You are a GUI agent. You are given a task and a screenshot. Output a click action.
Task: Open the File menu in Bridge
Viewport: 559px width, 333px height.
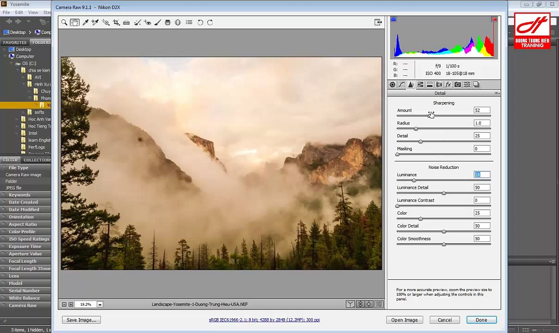point(6,12)
